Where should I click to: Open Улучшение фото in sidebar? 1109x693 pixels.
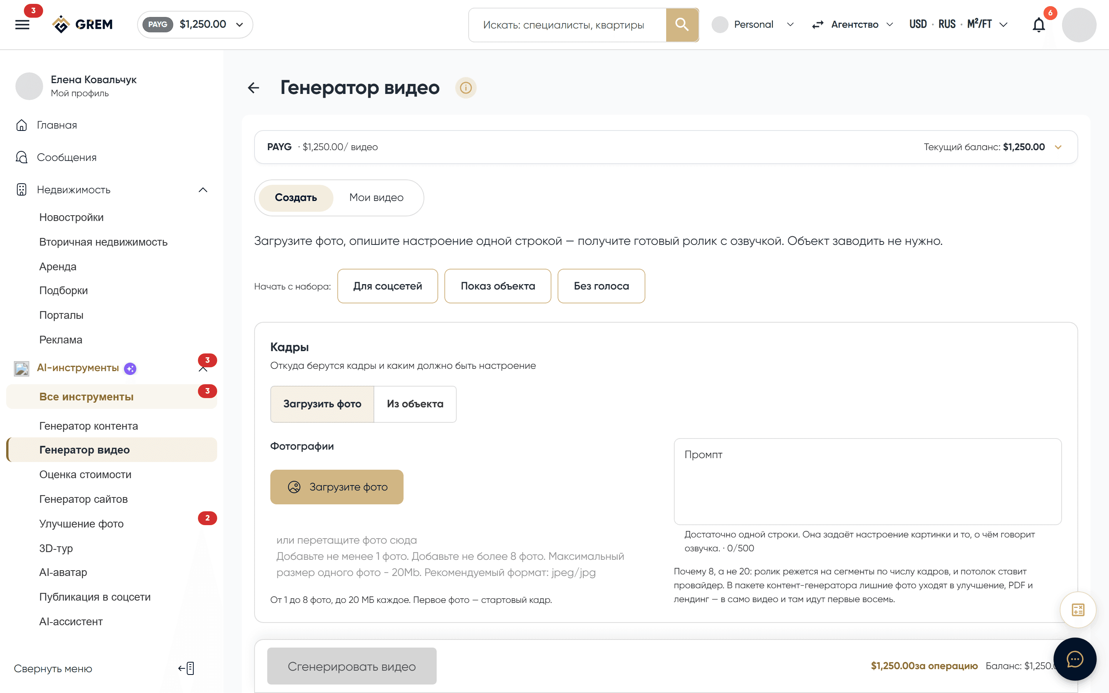tap(82, 524)
